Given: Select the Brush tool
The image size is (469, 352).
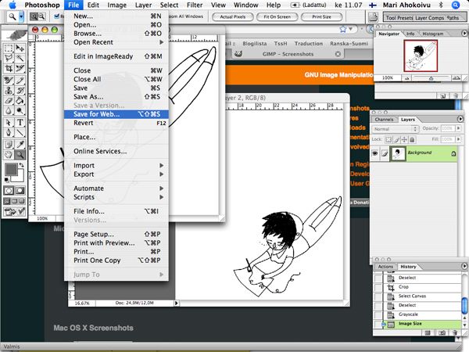Looking at the screenshot, I should [20, 80].
